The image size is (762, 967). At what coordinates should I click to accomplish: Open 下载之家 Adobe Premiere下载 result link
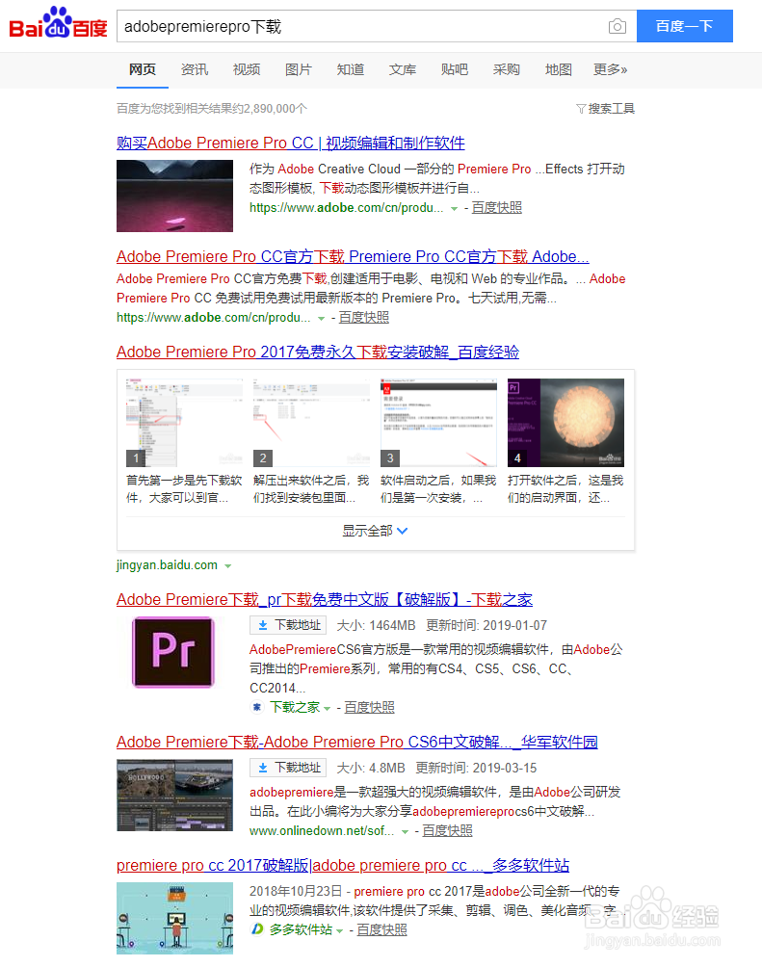325,599
